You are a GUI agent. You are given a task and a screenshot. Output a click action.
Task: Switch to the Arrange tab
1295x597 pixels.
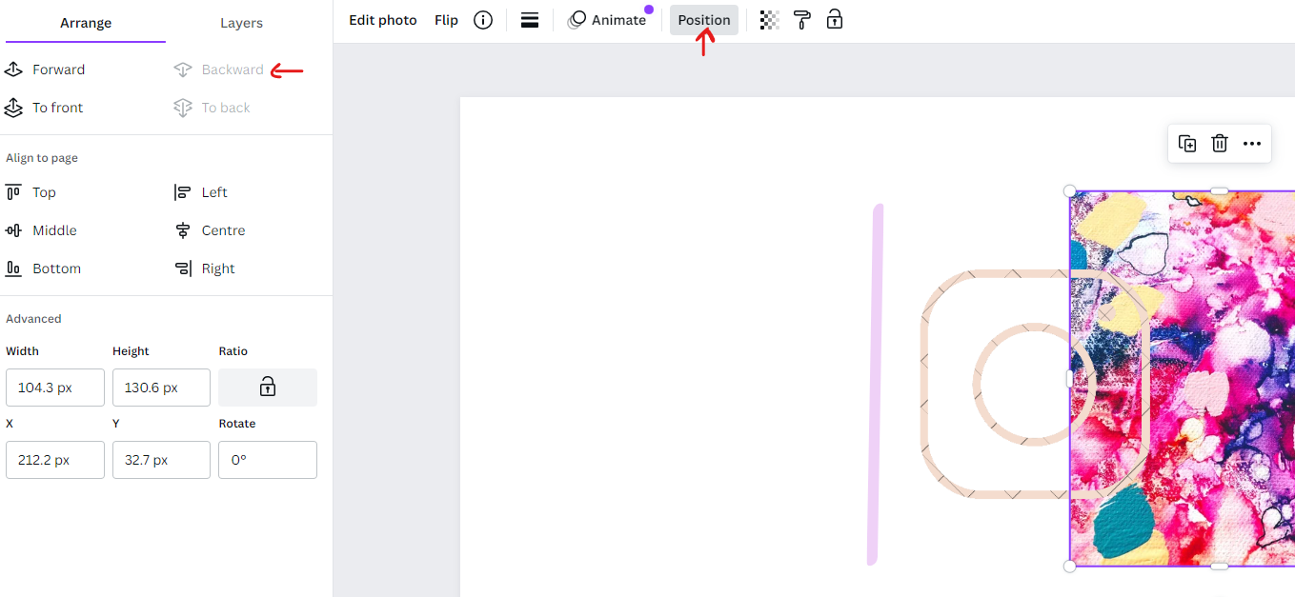86,22
